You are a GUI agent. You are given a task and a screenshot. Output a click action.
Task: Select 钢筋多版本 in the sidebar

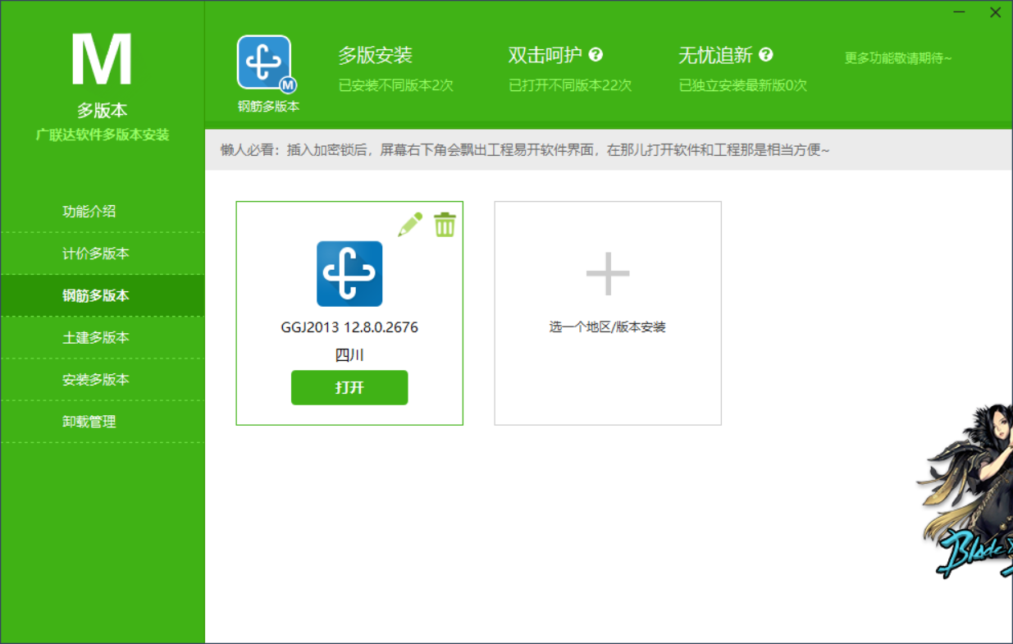[x=103, y=295]
